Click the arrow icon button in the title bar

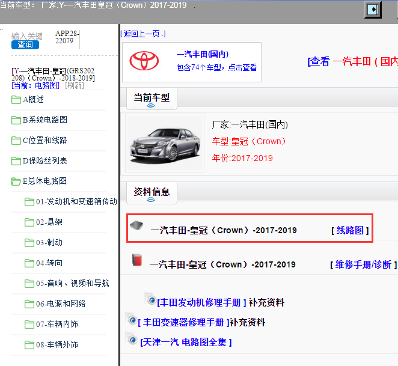[x=373, y=10]
